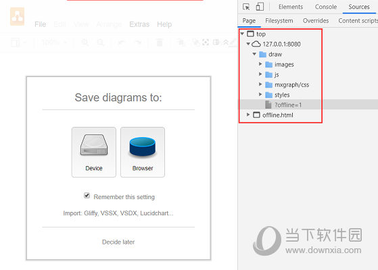
Task: Switch to the Content scripts sub-tab
Action: pyautogui.click(x=358, y=21)
